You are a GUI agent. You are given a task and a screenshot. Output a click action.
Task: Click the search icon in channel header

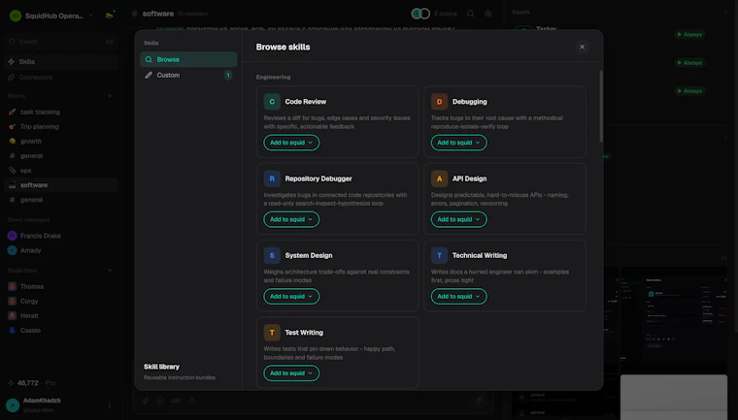(x=470, y=14)
